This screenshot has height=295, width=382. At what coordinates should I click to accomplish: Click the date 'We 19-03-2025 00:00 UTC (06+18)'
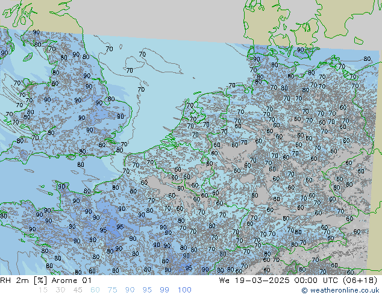coord(298,281)
